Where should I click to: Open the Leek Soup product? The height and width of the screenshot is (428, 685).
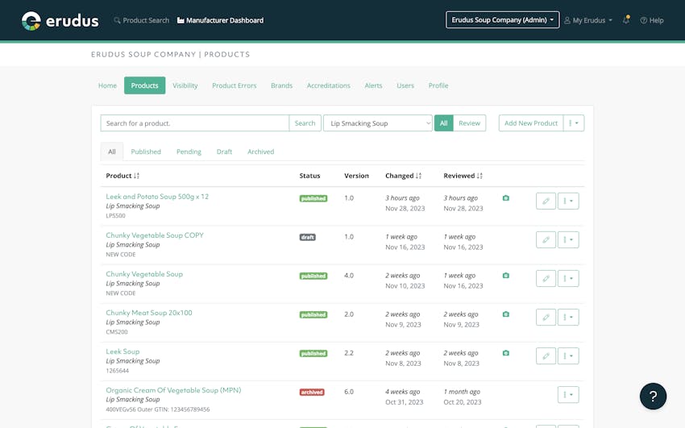pos(122,351)
